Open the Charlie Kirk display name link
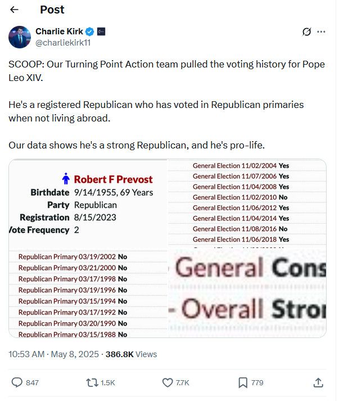Viewport: 348px width, 401px height. [59, 31]
